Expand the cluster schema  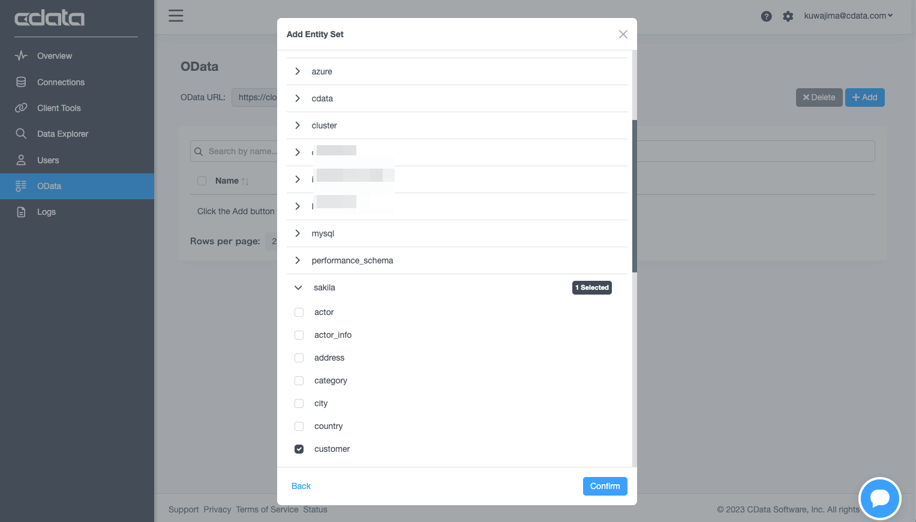point(298,125)
